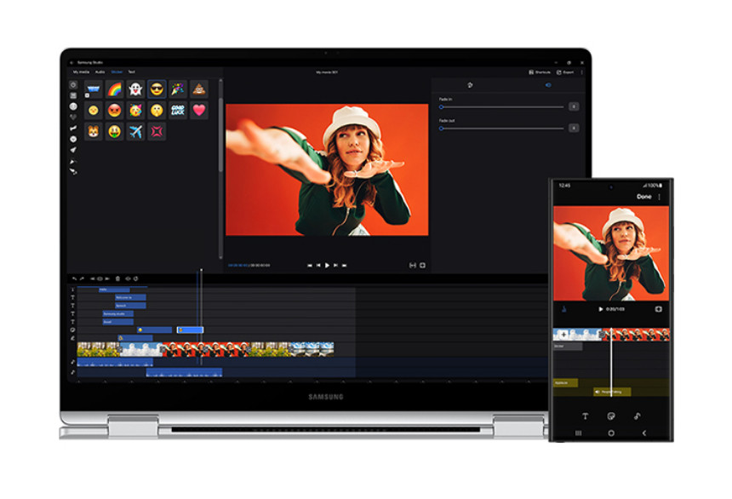This screenshot has width=732, height=499.
Task: Pick the pink heart sticker
Action: coord(199,110)
